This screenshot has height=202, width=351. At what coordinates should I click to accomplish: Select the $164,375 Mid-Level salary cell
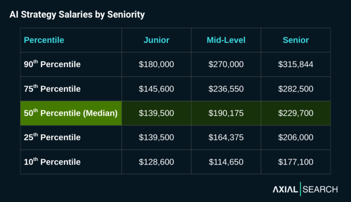tap(226, 138)
